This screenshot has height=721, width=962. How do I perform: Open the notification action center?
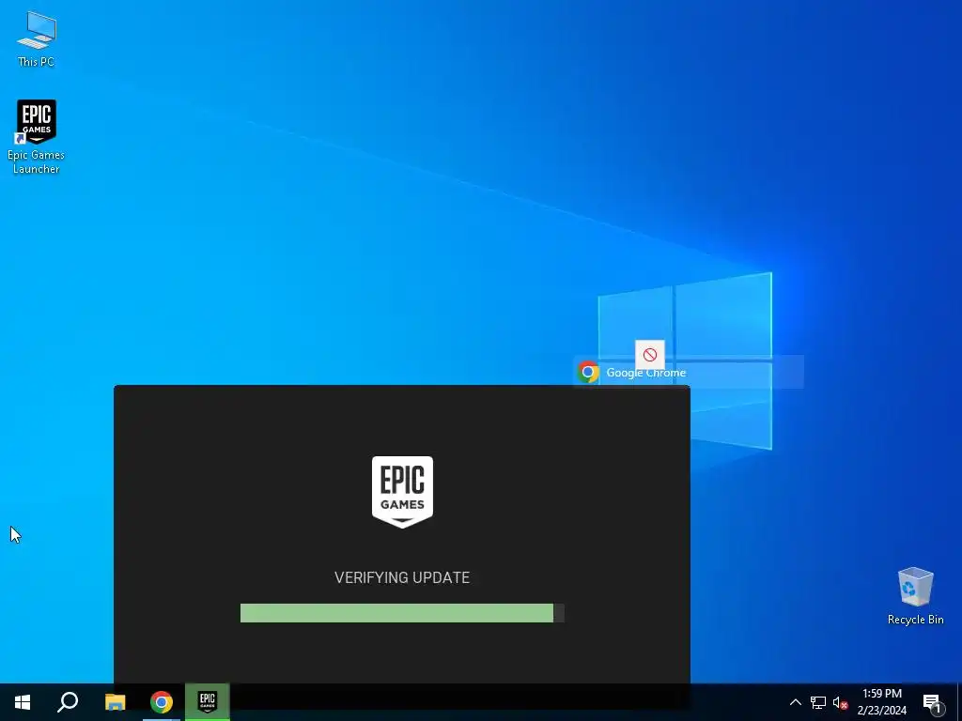(x=933, y=702)
